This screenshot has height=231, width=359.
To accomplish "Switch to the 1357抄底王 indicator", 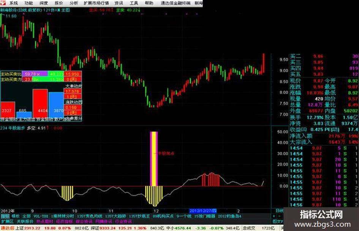I will [x=139, y=216].
